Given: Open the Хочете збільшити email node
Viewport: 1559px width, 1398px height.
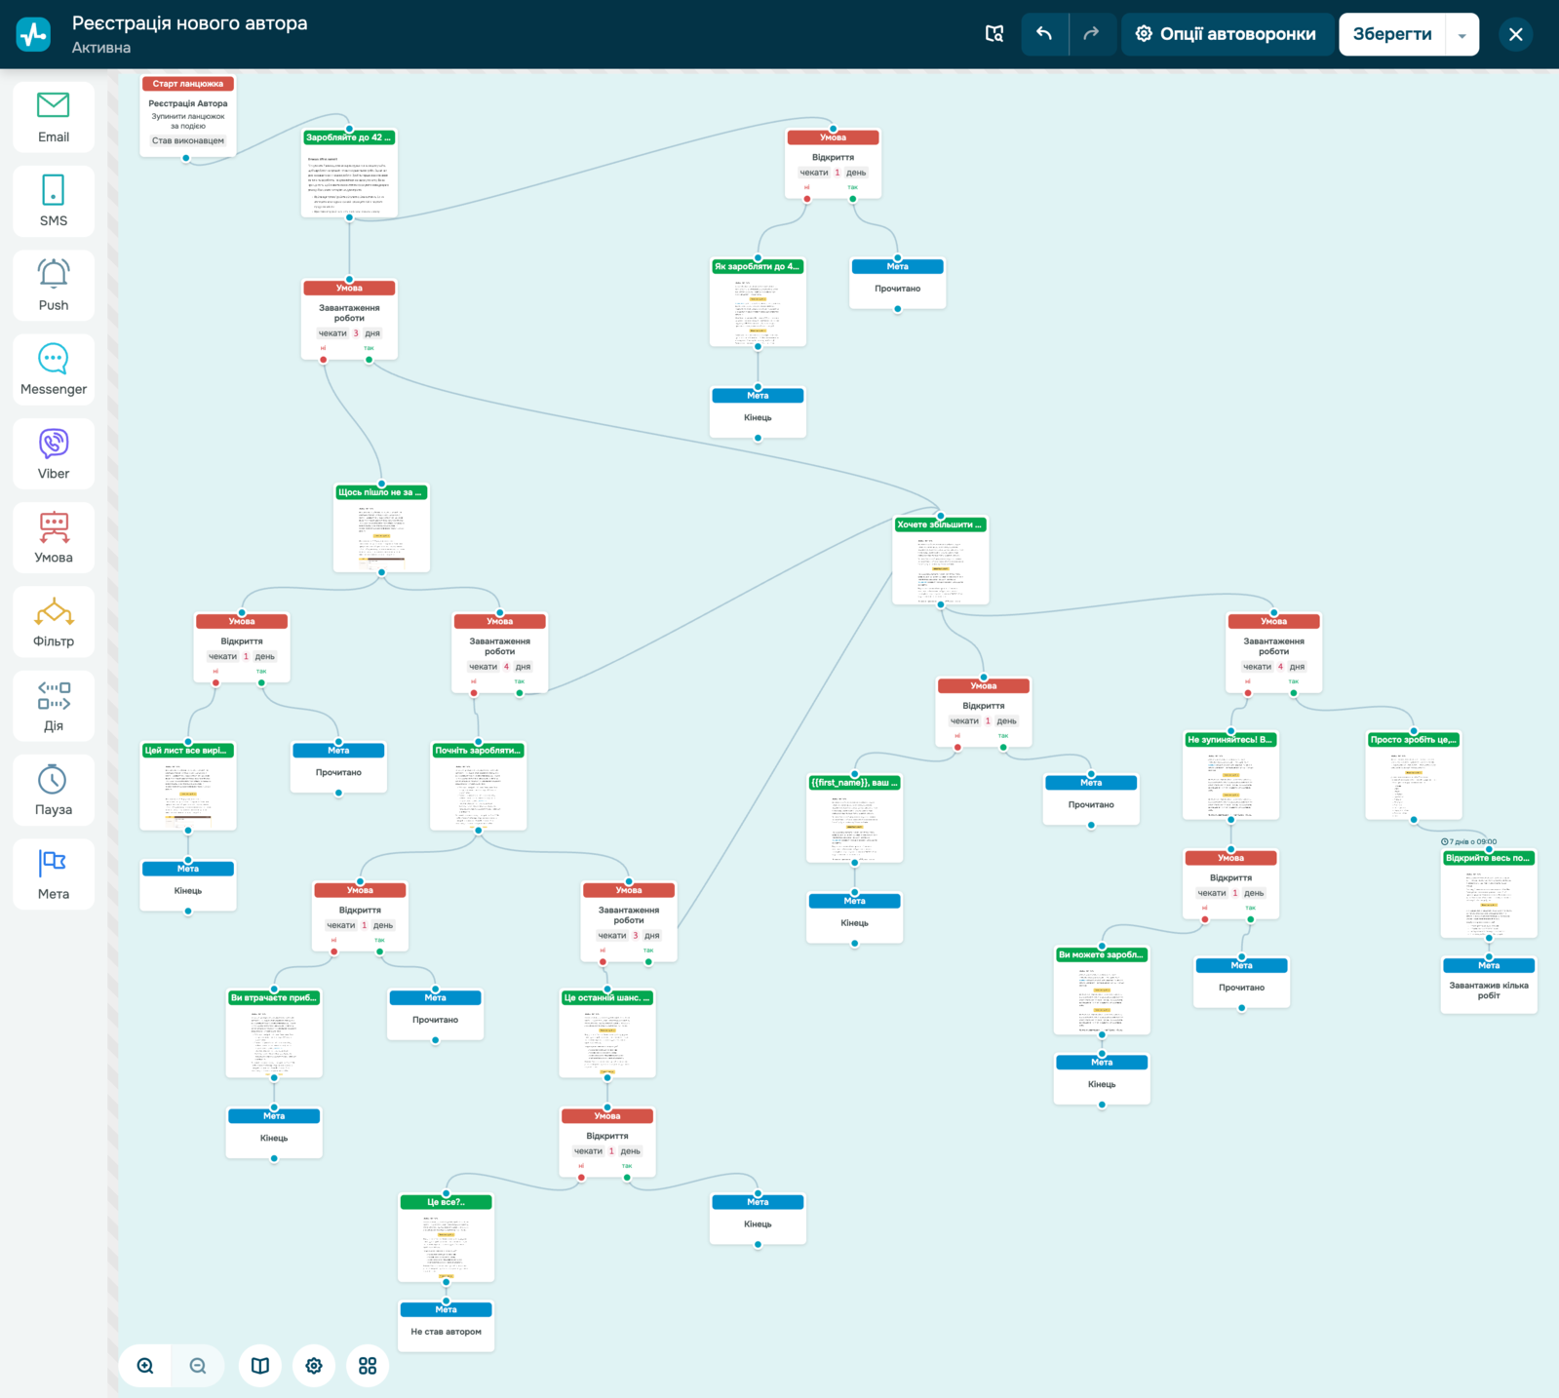Looking at the screenshot, I should pos(941,561).
